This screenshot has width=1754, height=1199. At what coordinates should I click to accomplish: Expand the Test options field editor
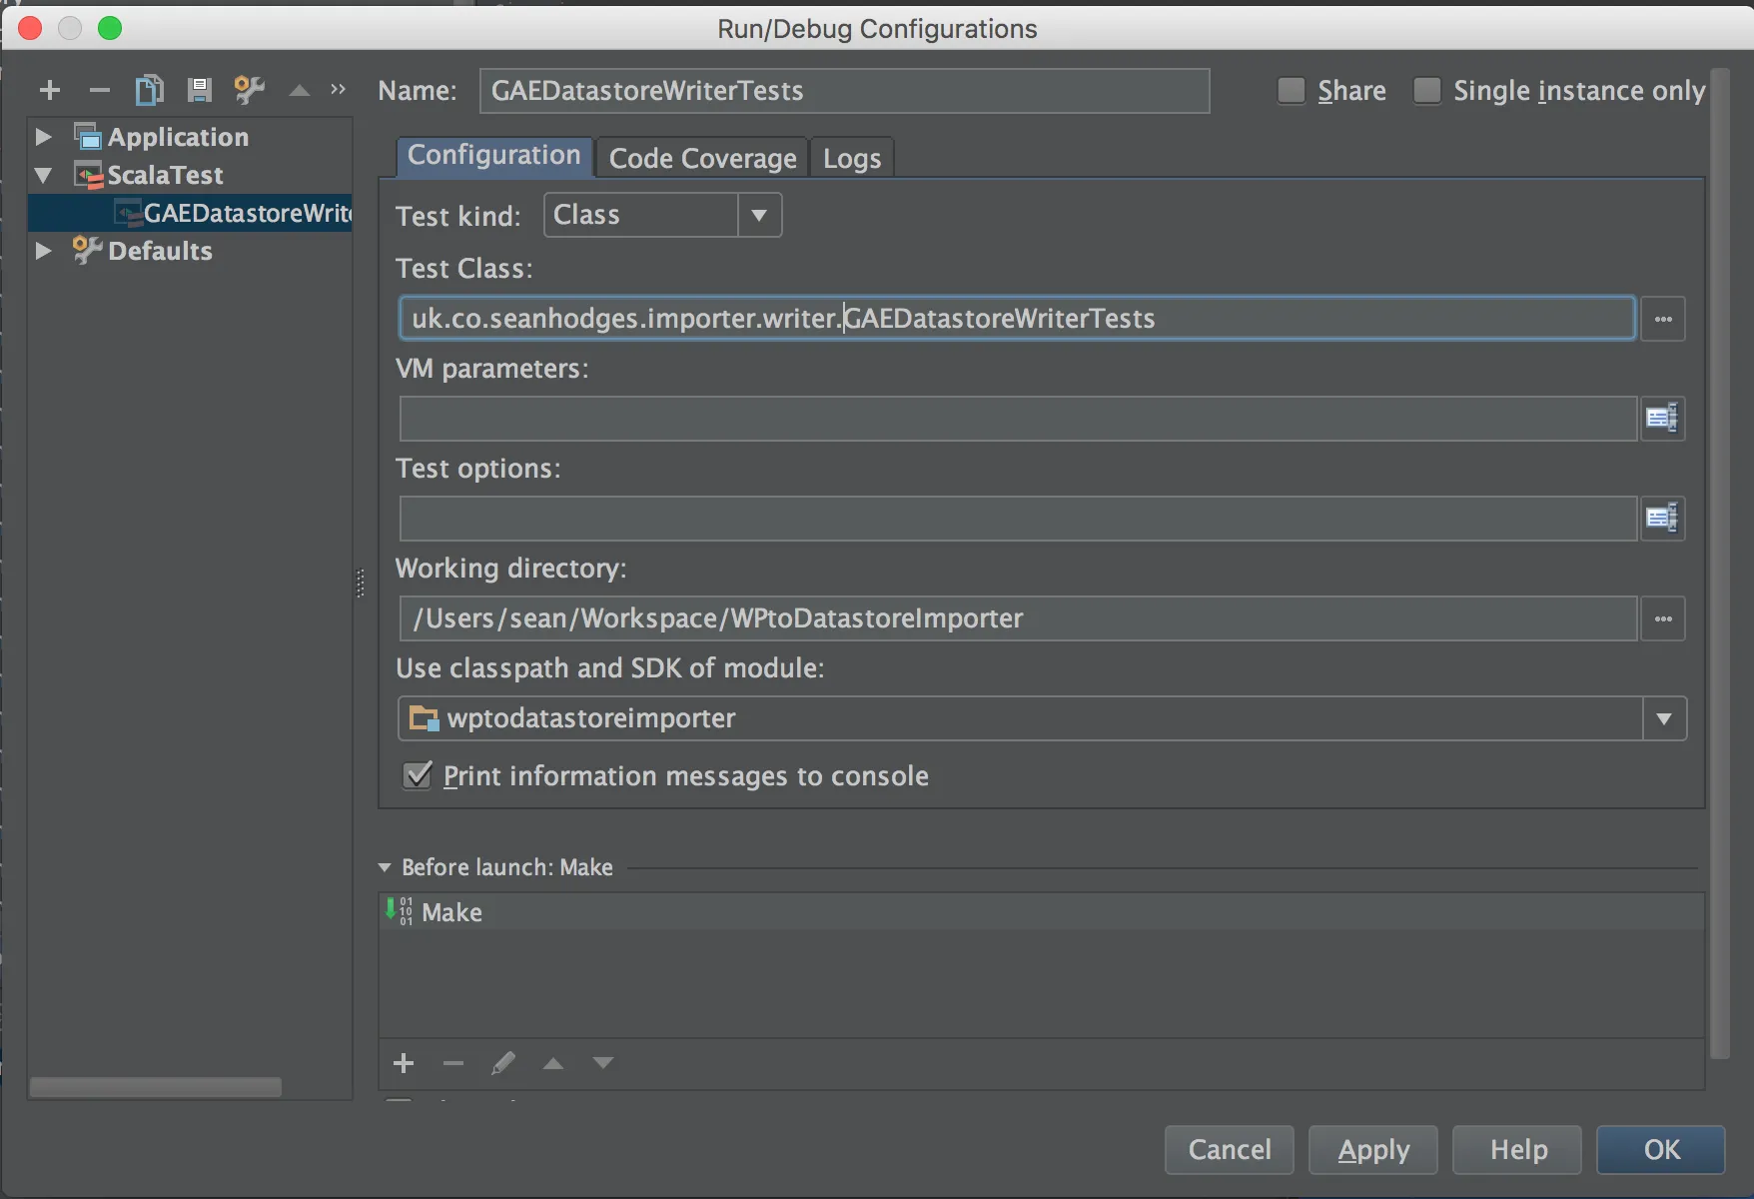point(1662,519)
